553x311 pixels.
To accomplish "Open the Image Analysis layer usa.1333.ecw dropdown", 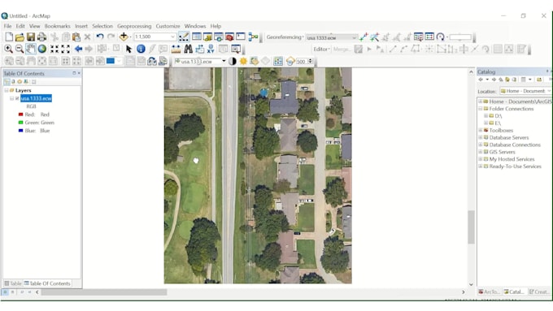I will [224, 61].
